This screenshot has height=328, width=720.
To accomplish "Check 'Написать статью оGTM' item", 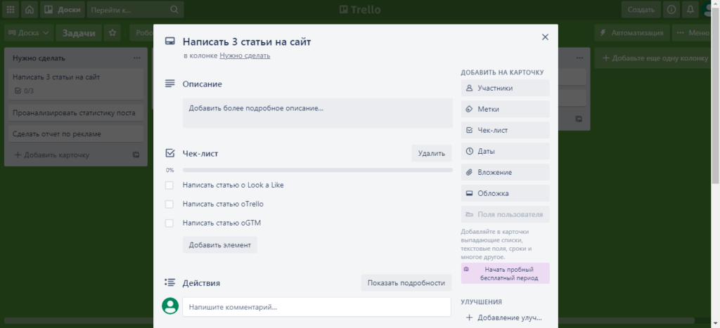I will (x=169, y=223).
